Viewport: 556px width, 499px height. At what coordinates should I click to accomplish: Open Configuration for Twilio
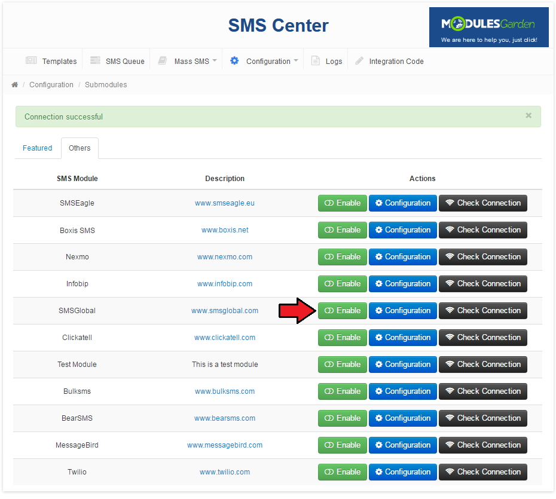tap(403, 473)
